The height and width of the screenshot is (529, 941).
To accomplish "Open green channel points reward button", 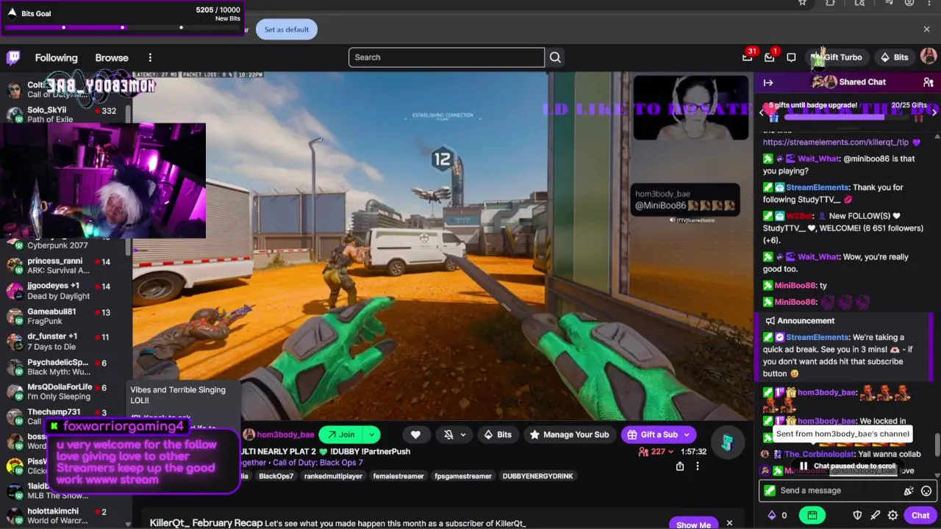I will 812,515.
